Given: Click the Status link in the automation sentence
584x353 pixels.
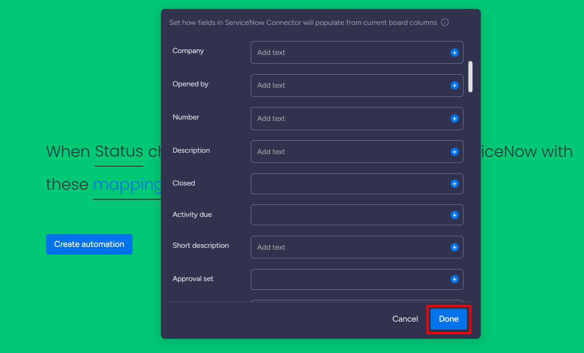Looking at the screenshot, I should click(x=119, y=152).
